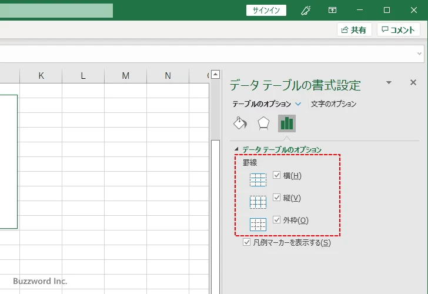The image size is (428, 294).
Task: Select column N header
Action: 168,76
